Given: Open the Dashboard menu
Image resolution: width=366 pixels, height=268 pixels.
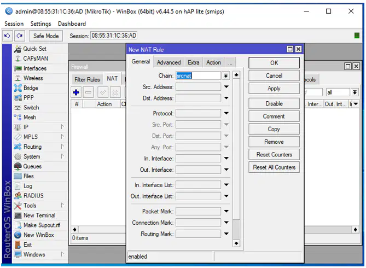Looking at the screenshot, I should (72, 24).
